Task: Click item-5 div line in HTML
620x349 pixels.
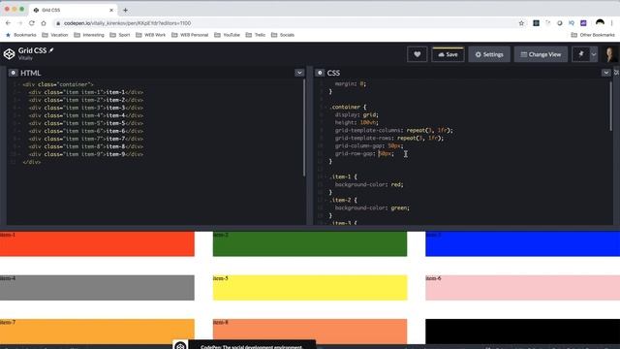Action: tap(86, 123)
